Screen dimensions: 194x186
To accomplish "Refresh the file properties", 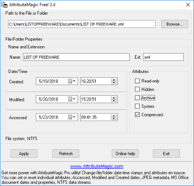I will pos(66,154).
